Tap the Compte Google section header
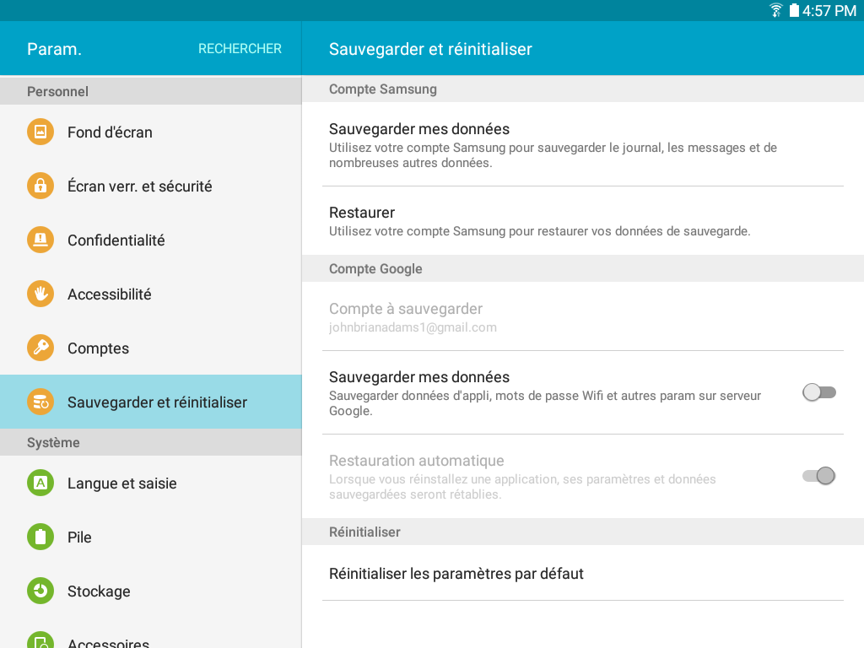 [583, 269]
